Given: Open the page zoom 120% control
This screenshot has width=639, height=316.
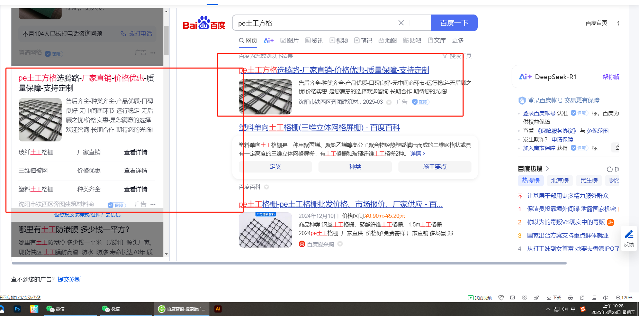Looking at the screenshot, I should point(624,298).
